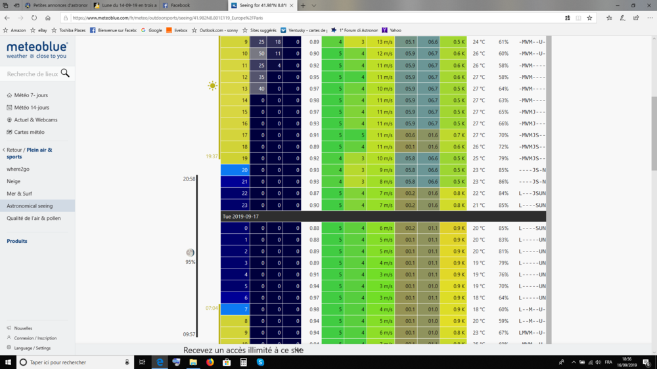
Task: Click the taskbar search box
Action: 76,362
